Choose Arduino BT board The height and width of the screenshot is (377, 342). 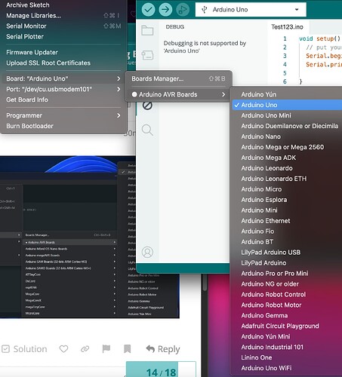[287, 242]
